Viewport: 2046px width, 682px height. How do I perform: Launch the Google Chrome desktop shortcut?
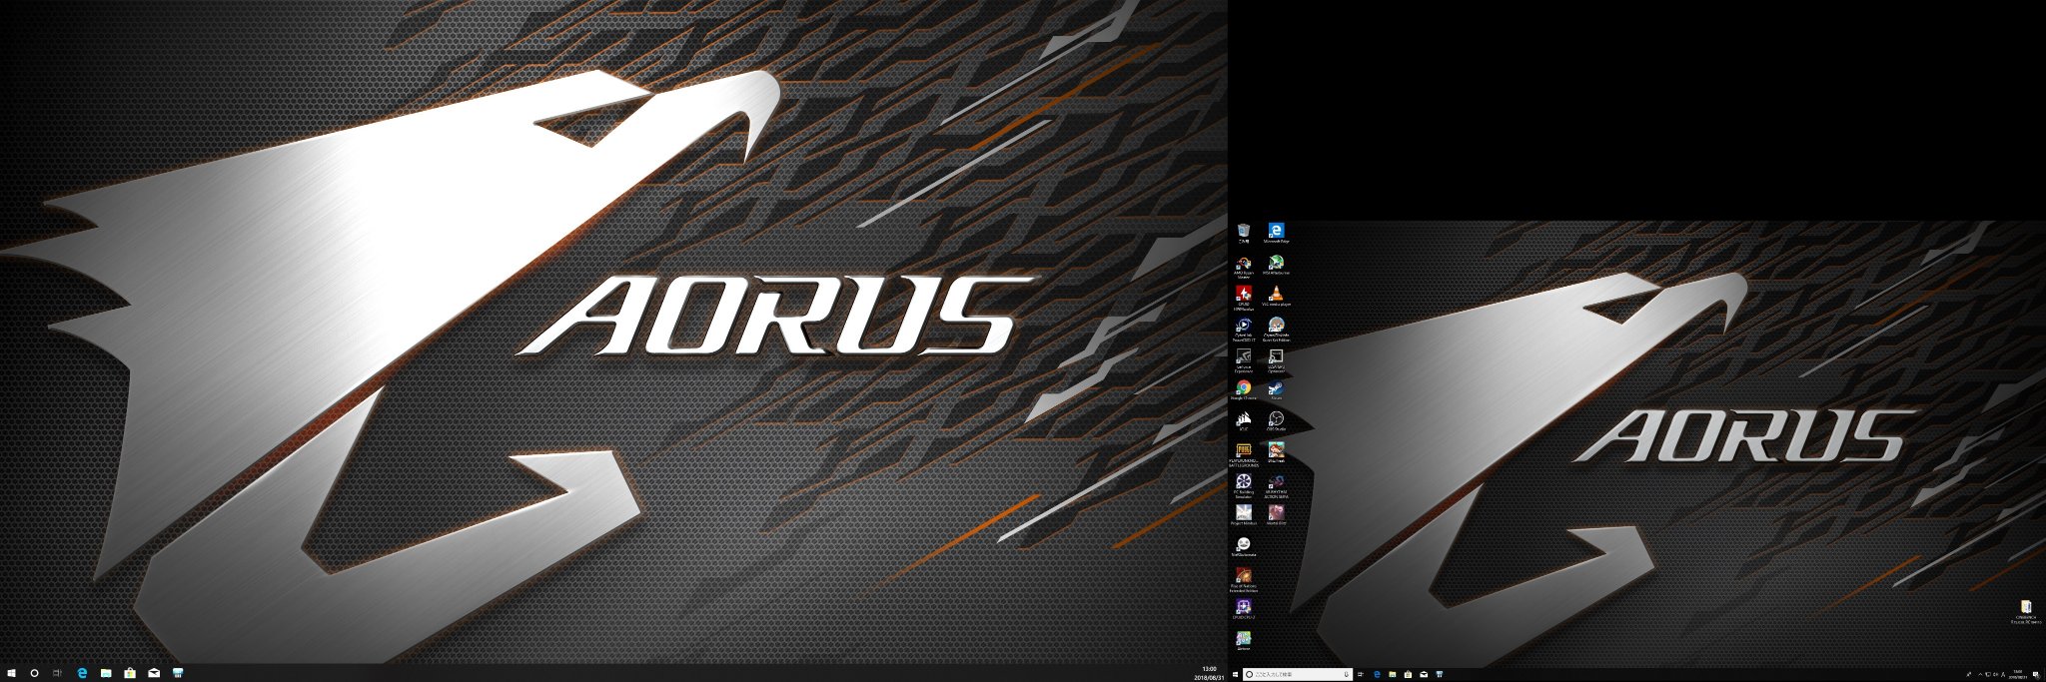click(1243, 390)
